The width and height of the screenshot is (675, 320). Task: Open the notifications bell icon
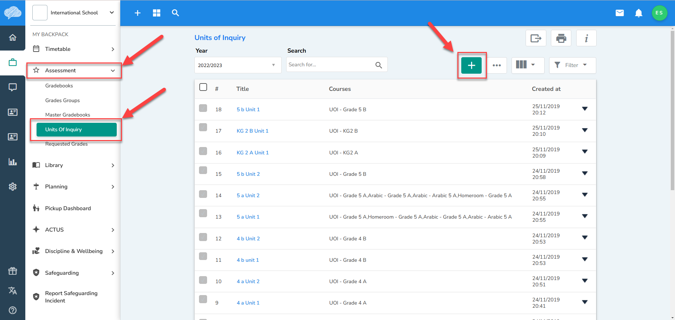coord(639,13)
